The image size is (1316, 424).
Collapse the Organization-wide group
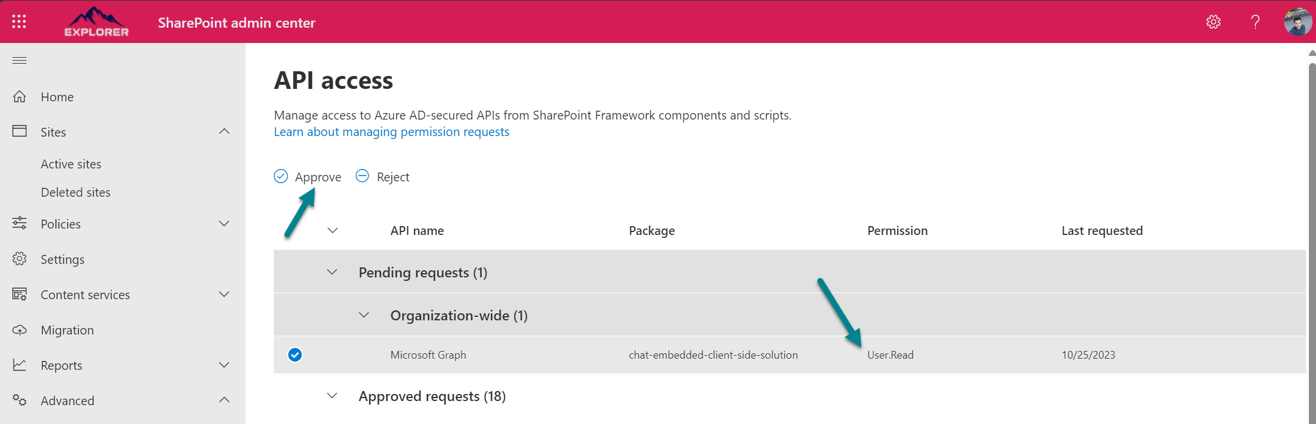pyautogui.click(x=364, y=315)
